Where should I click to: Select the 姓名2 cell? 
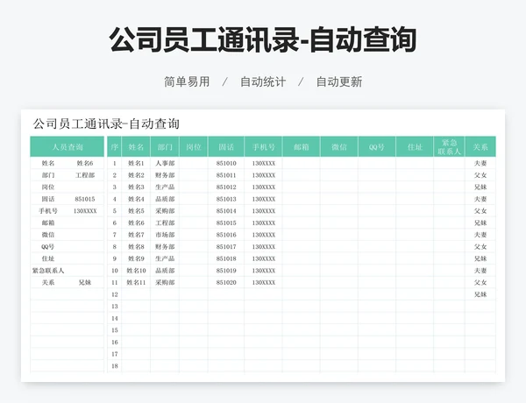pos(136,175)
